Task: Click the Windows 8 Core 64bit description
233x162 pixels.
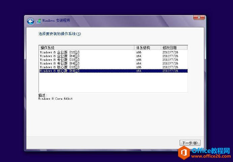Action: pyautogui.click(x=55, y=99)
